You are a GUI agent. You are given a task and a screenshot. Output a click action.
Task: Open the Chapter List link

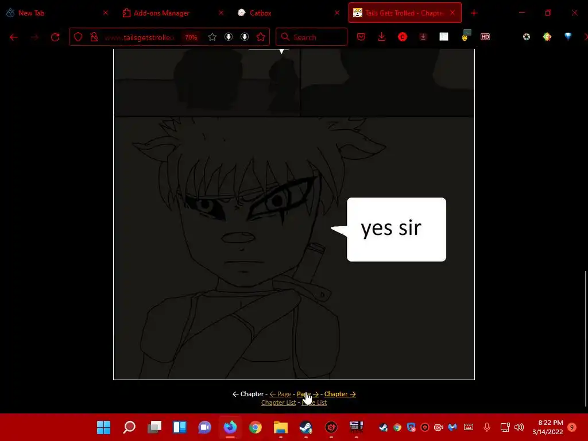[278, 403]
